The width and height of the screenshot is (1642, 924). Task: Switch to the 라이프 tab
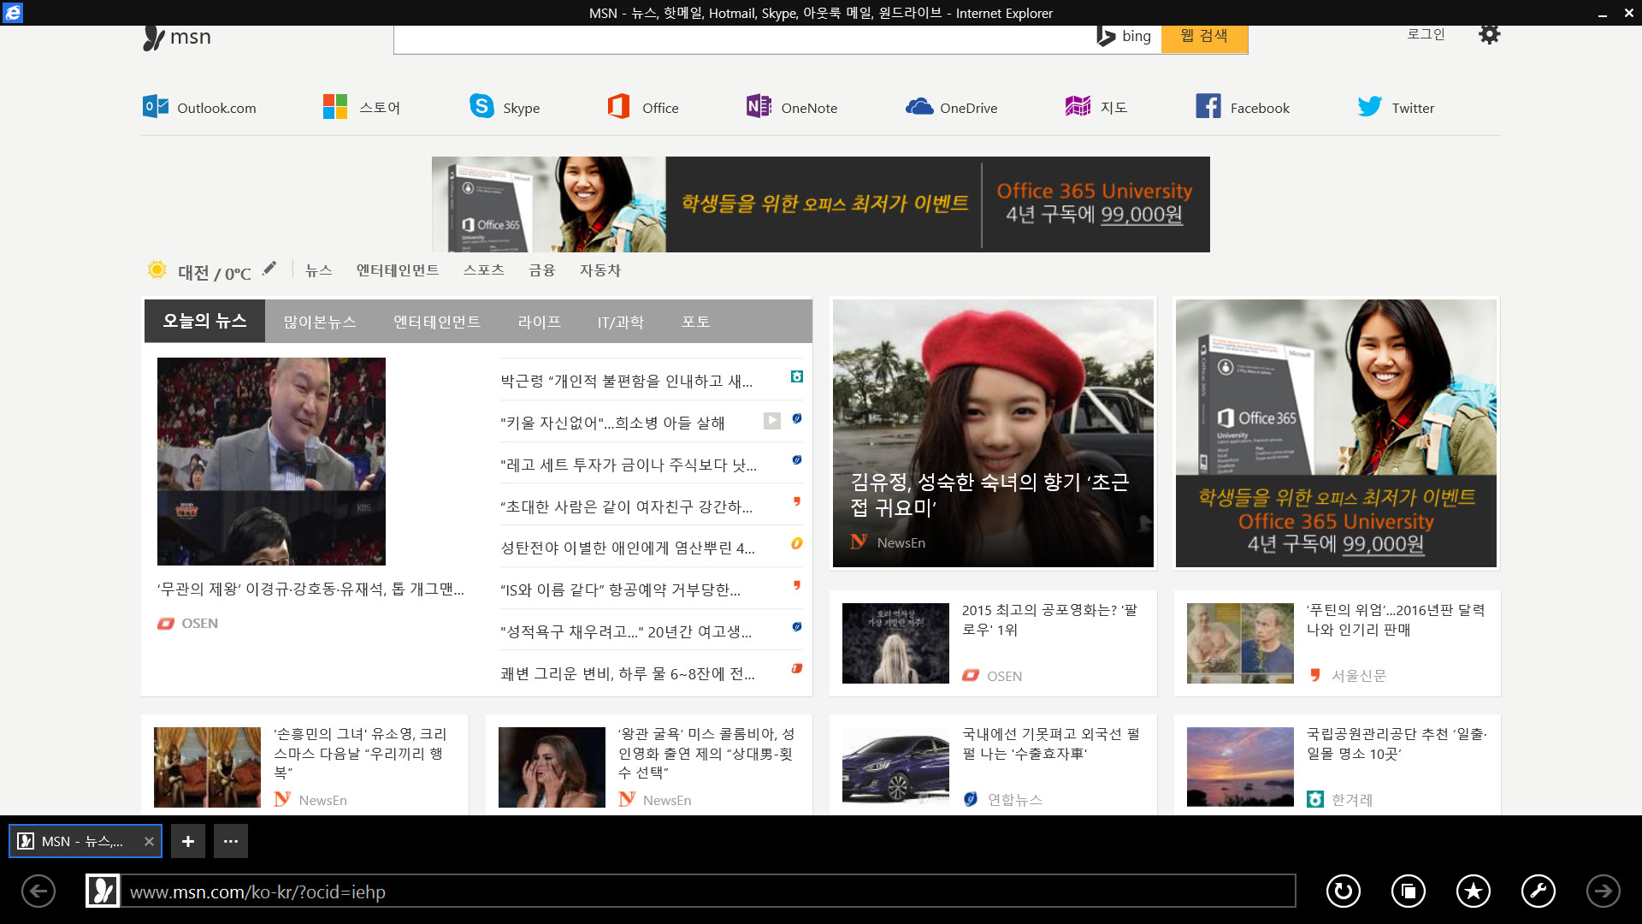[x=539, y=322]
